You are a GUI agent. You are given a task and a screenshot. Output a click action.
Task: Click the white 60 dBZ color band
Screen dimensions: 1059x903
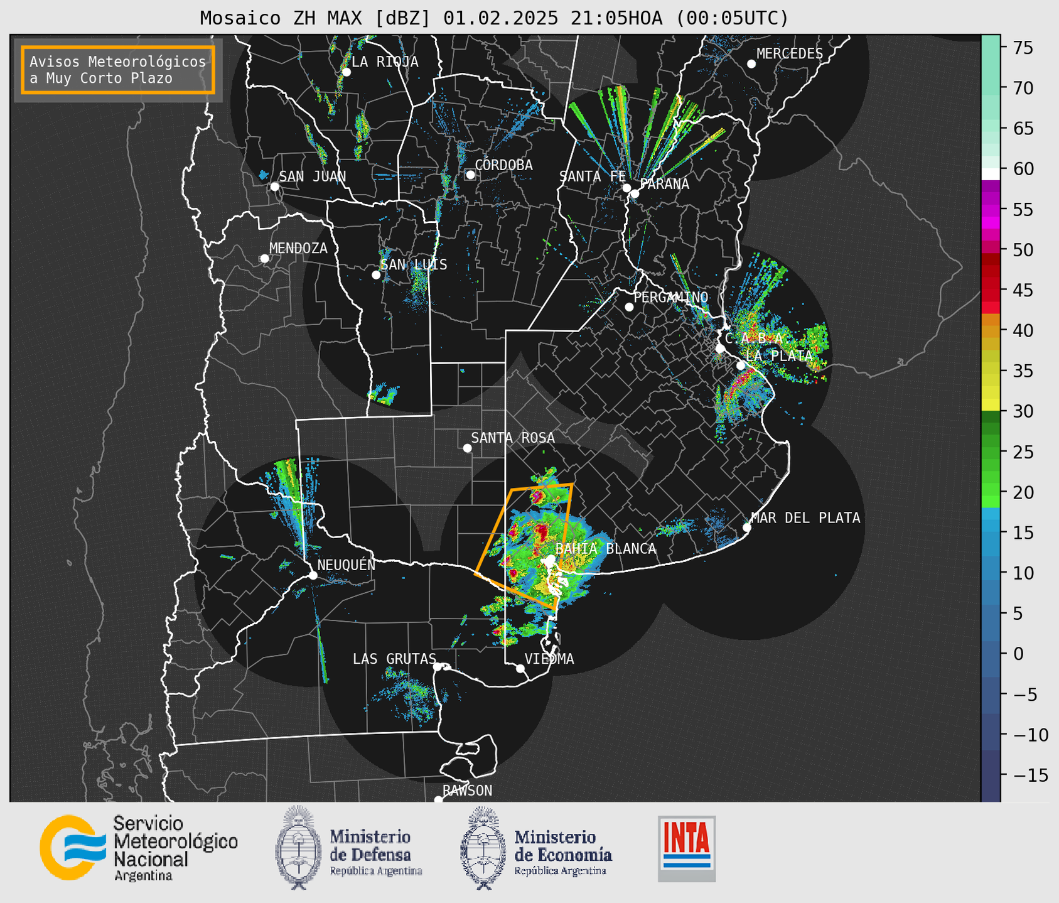coord(991,174)
